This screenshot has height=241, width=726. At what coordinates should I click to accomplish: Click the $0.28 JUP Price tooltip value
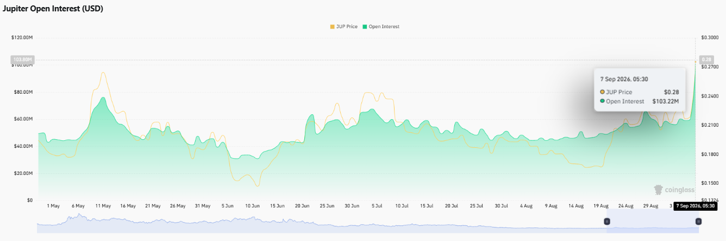pos(672,92)
